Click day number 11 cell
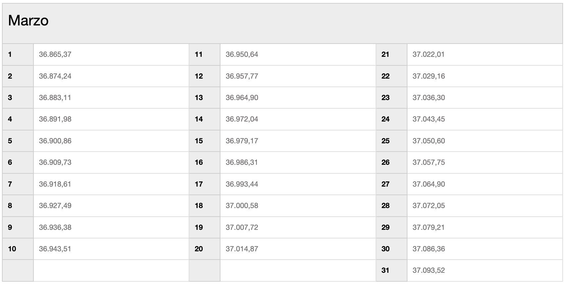The height and width of the screenshot is (284, 566). click(205, 54)
